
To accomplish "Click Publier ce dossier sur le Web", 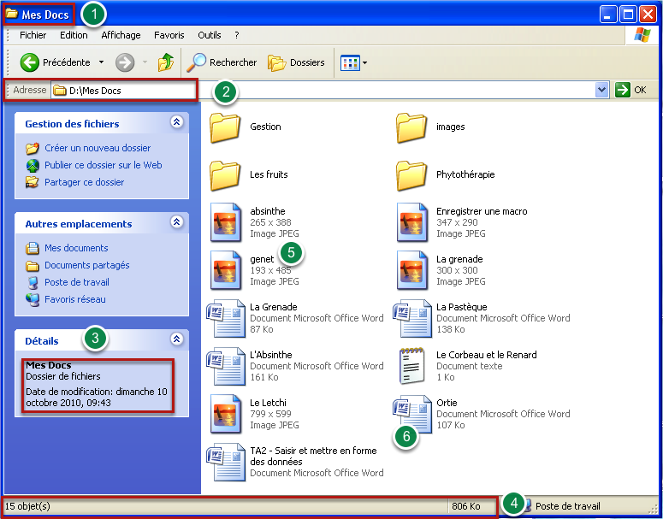I will coord(104,165).
